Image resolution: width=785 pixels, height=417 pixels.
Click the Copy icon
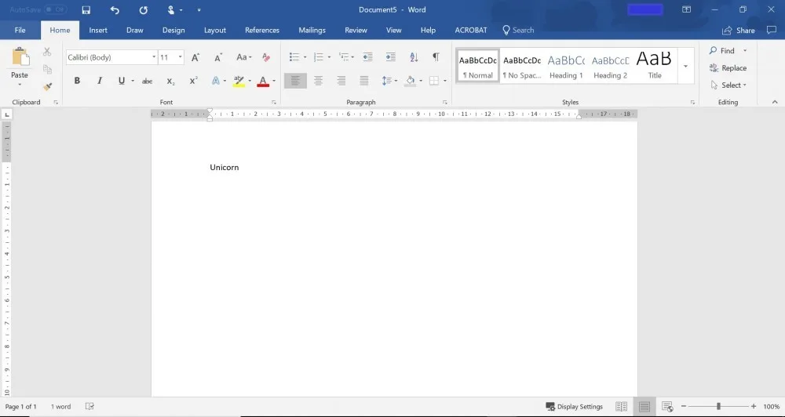click(48, 69)
